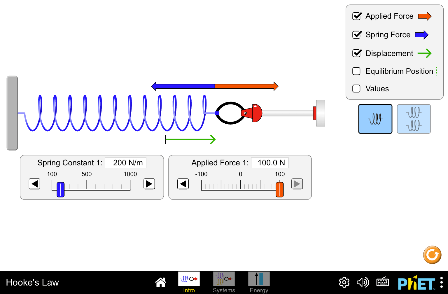Select the Intro screen spring icon

189,279
